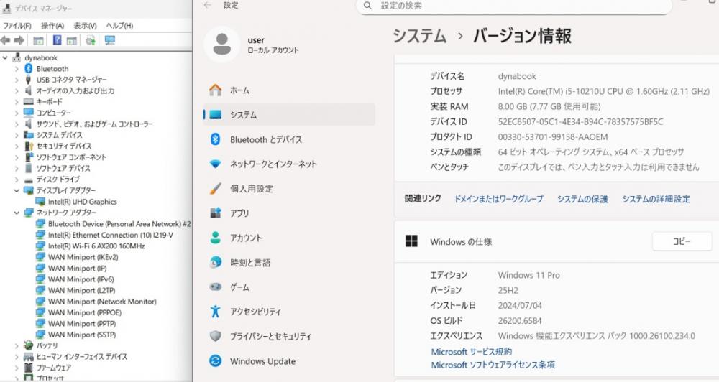Click the バッテリ battery icon in device tree
719x382 pixels.
[29, 345]
